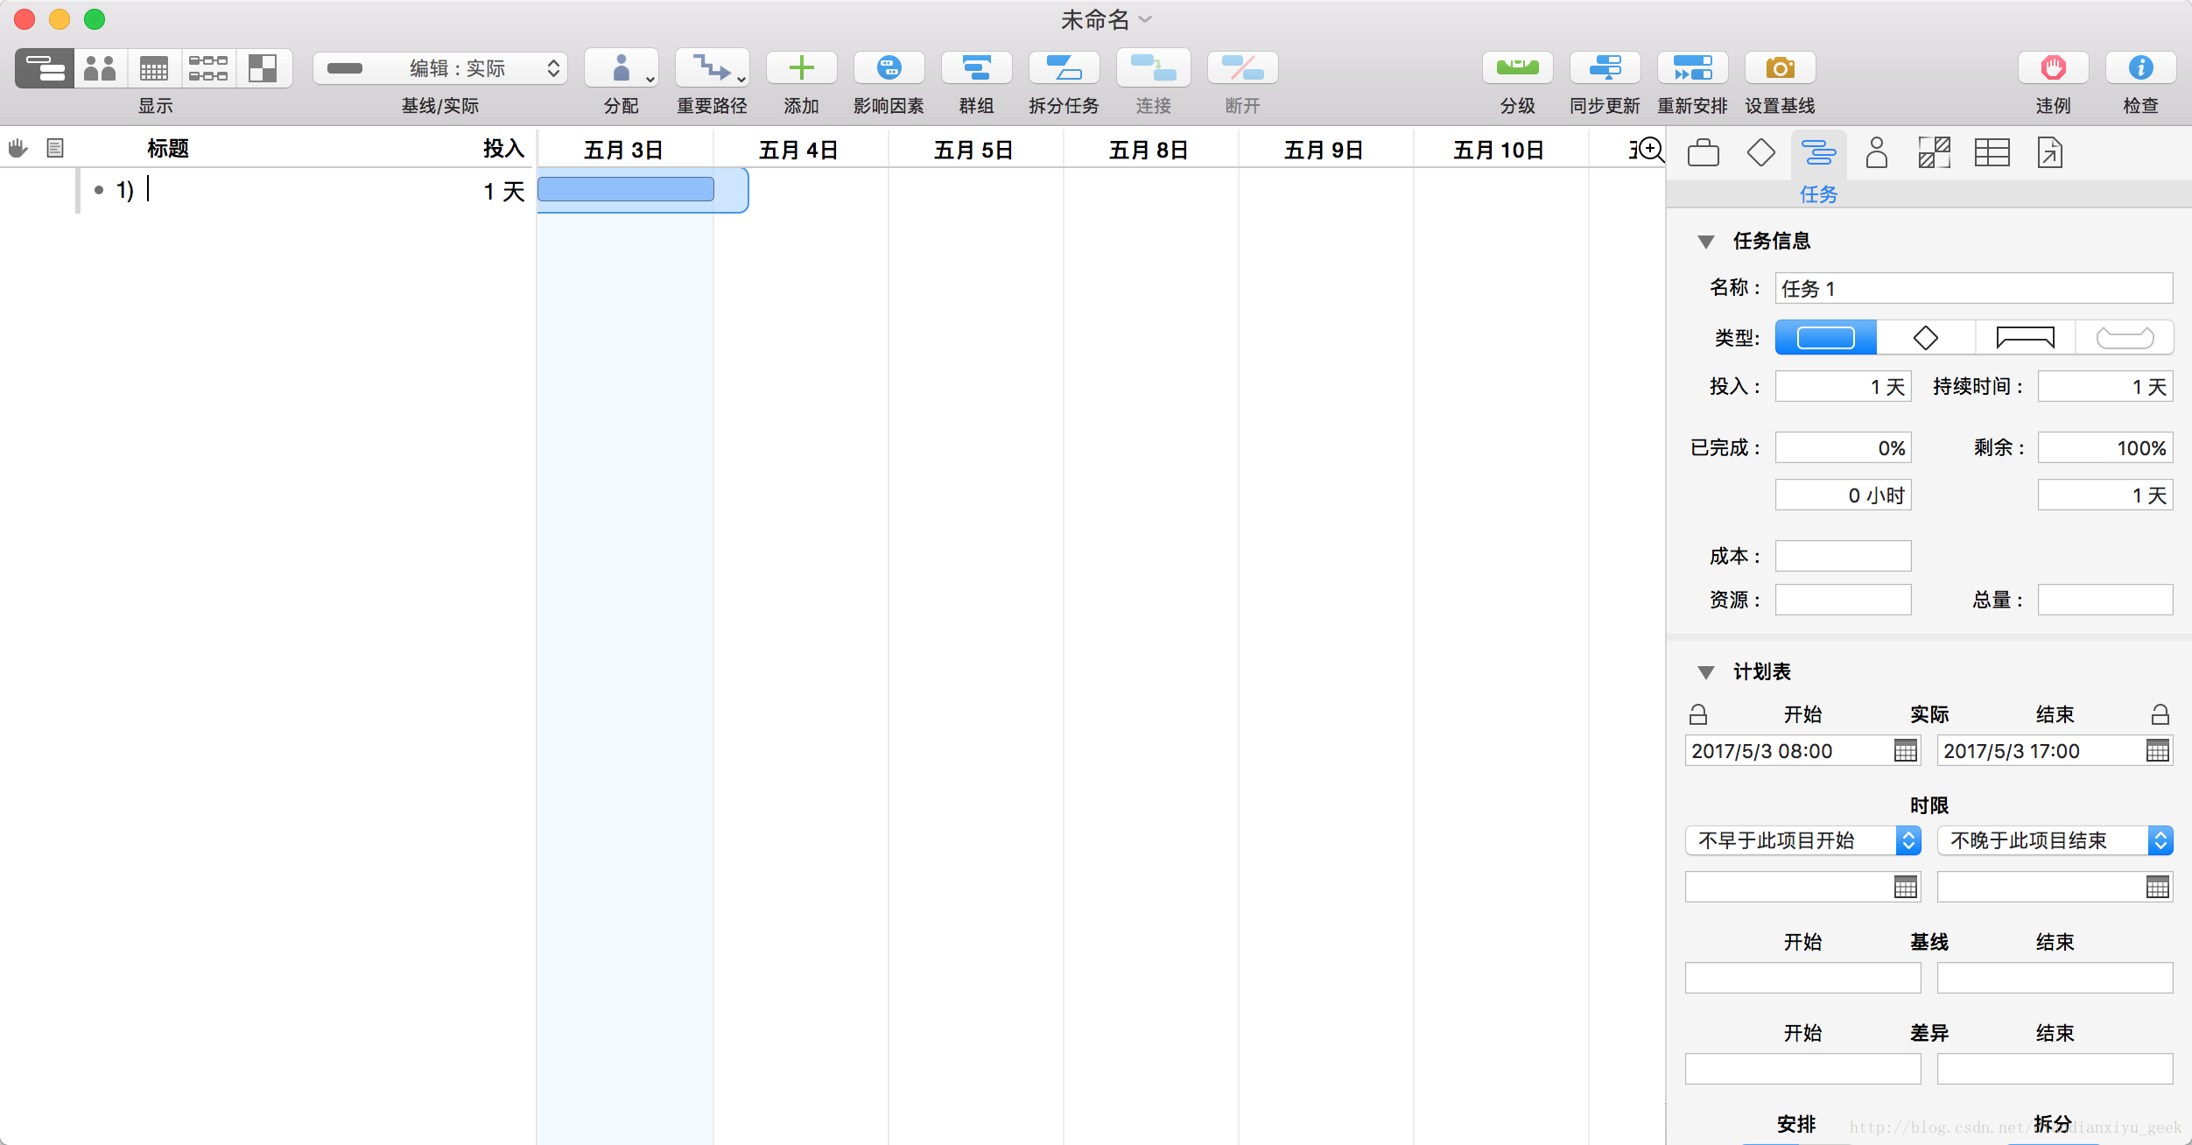Click the 影响因素 icon
This screenshot has height=1145, width=2192.
(889, 67)
